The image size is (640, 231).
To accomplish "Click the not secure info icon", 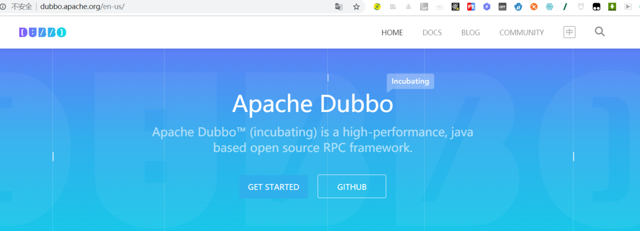I will [3, 7].
